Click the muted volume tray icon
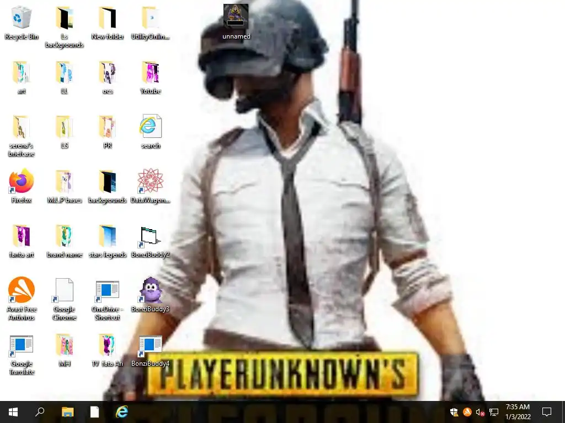Image resolution: width=565 pixels, height=423 pixels. [481, 412]
